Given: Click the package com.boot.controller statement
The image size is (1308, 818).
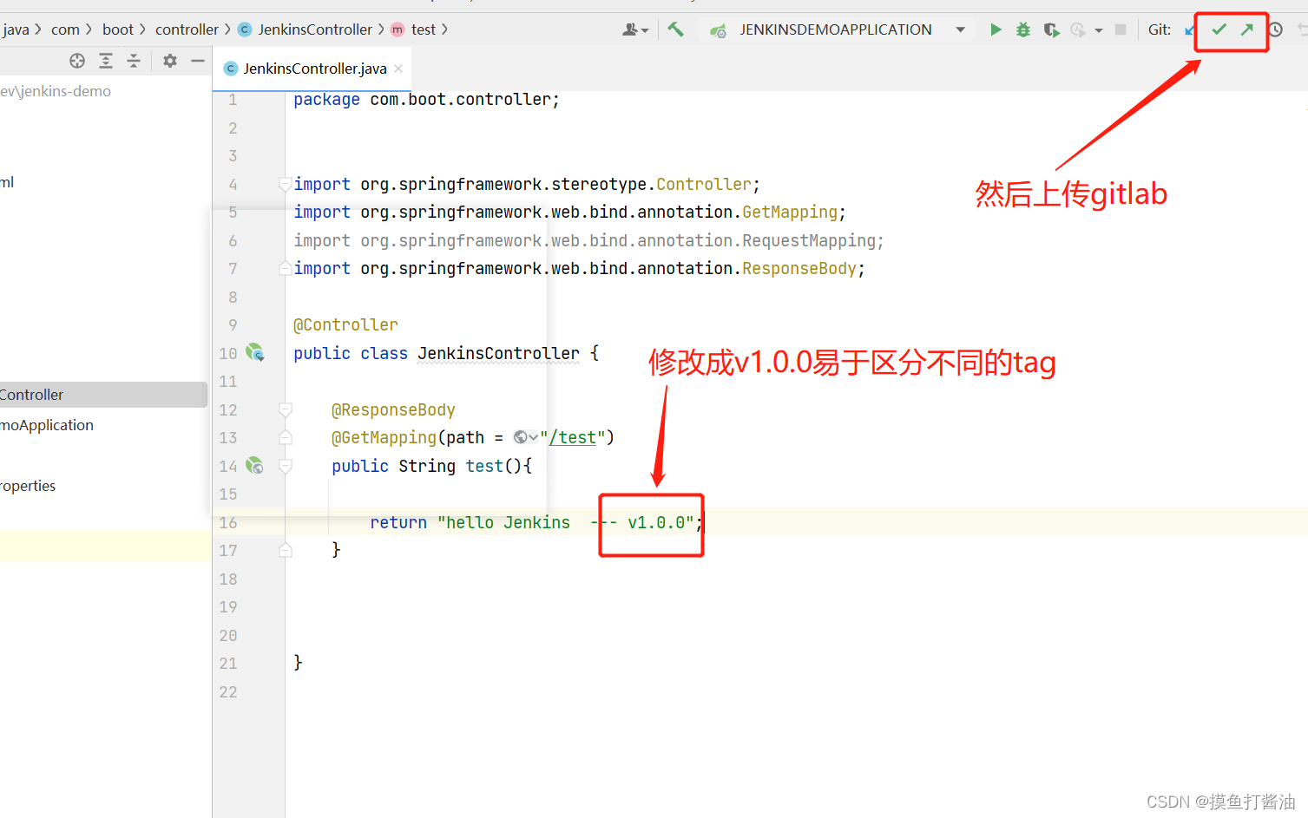Looking at the screenshot, I should pyautogui.click(x=426, y=99).
